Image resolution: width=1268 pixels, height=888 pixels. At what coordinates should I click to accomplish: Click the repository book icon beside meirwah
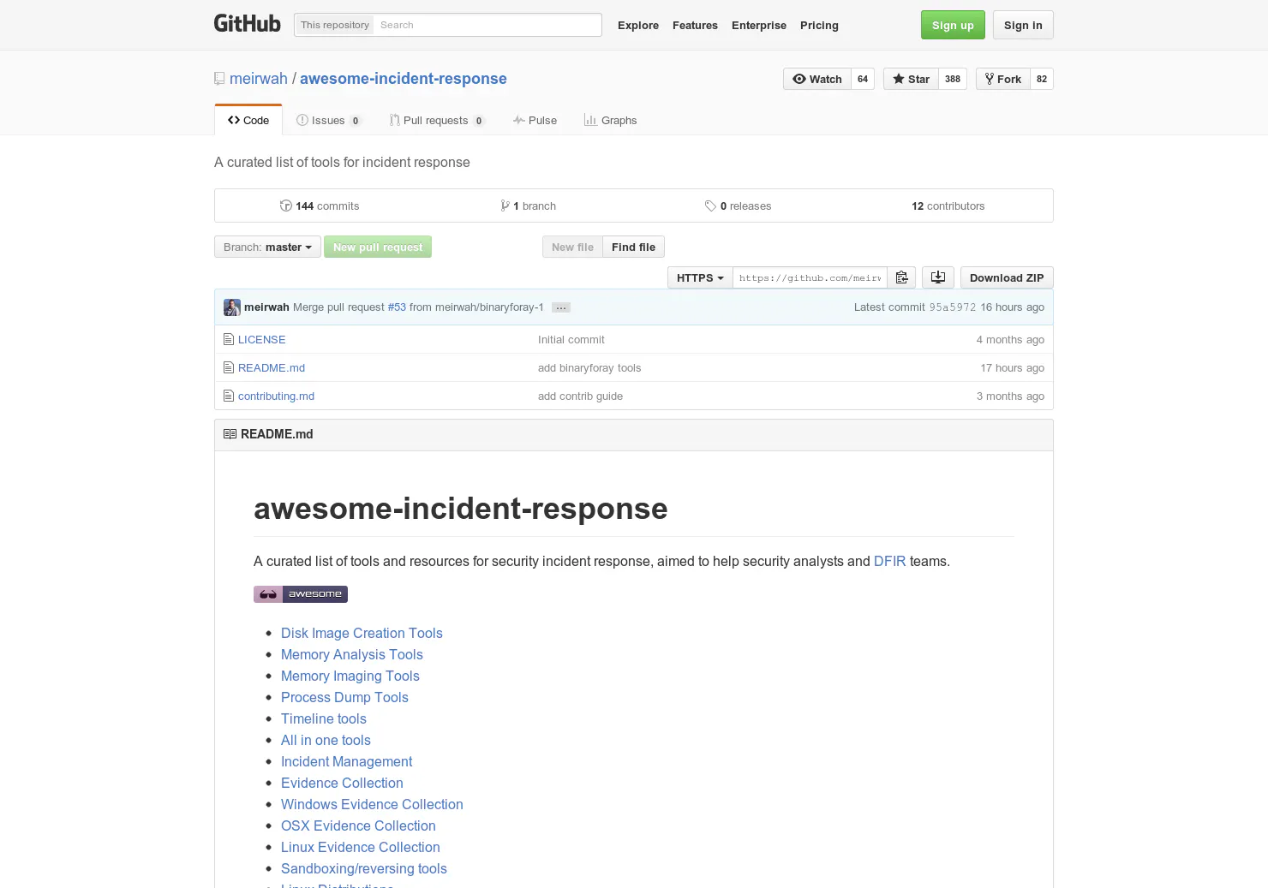219,79
